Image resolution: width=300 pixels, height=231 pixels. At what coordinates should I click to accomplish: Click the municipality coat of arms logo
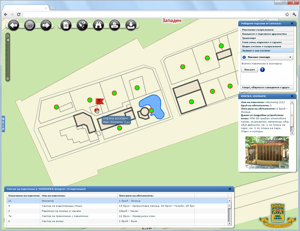(278, 215)
